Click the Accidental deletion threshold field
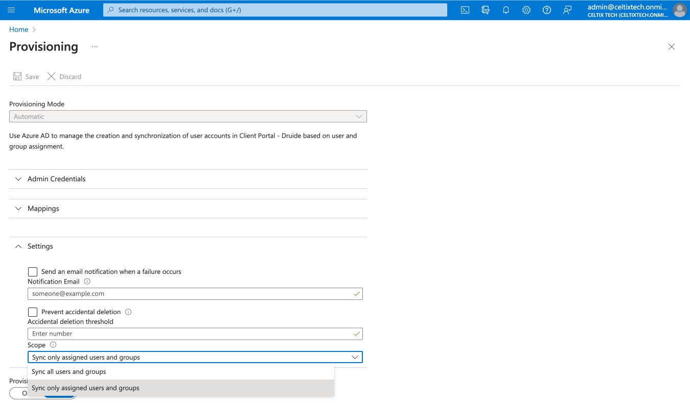 tap(195, 334)
